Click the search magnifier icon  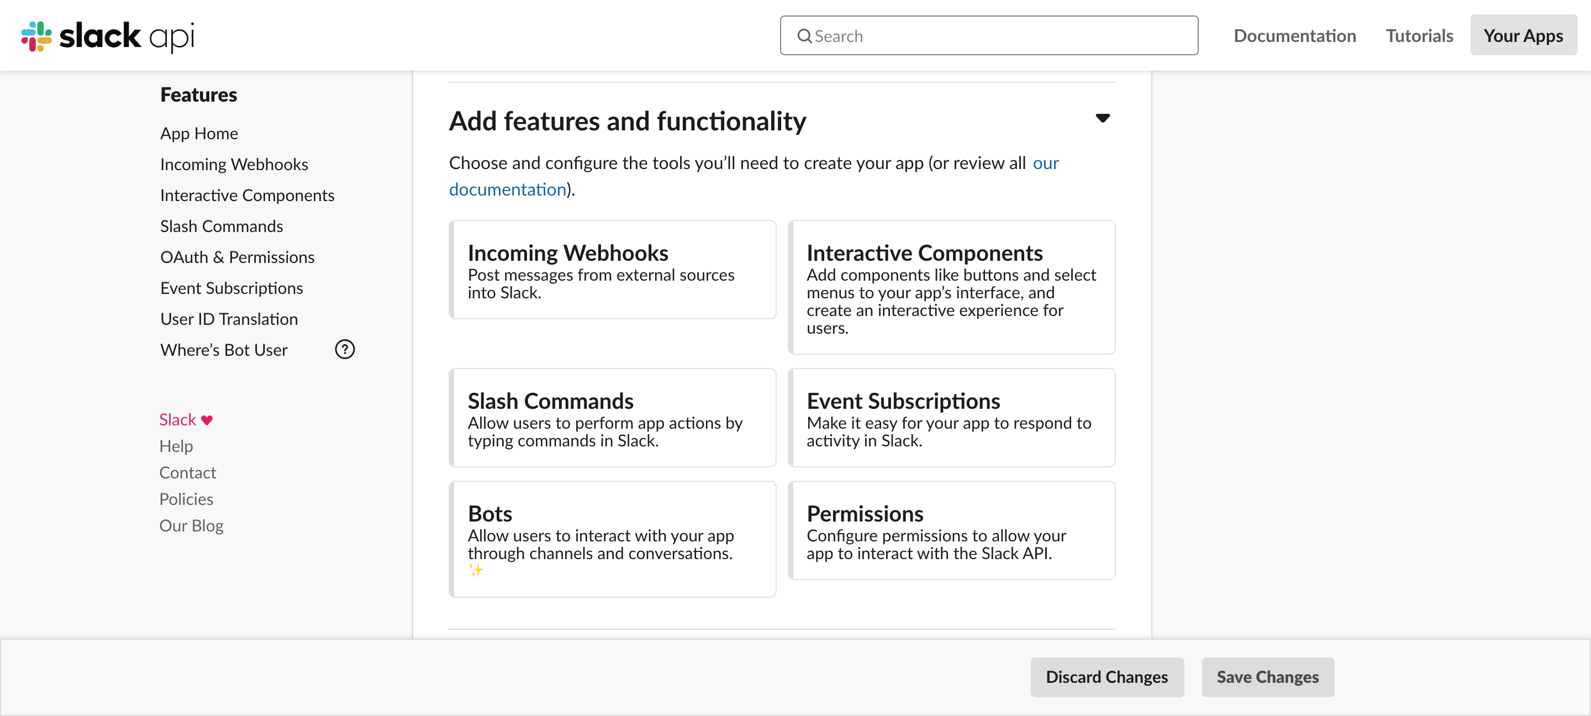(x=804, y=36)
